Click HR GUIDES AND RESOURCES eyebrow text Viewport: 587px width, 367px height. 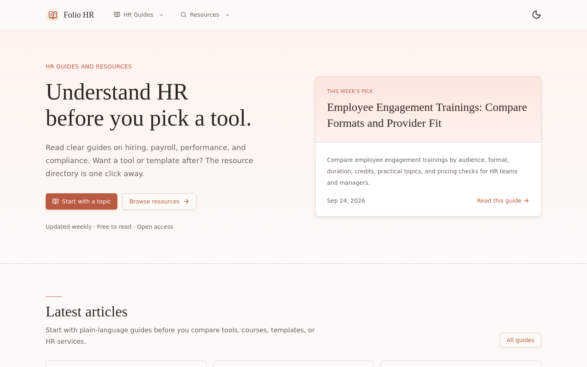[88, 66]
